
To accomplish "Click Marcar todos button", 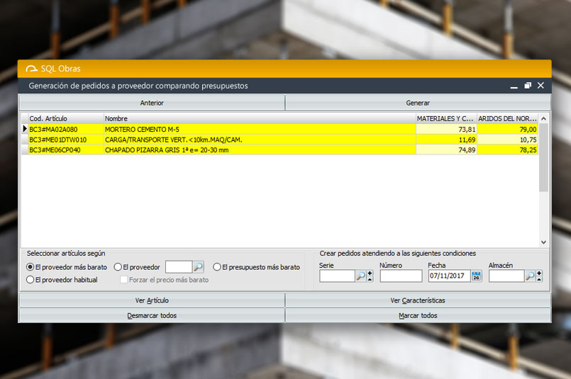I will coord(418,315).
